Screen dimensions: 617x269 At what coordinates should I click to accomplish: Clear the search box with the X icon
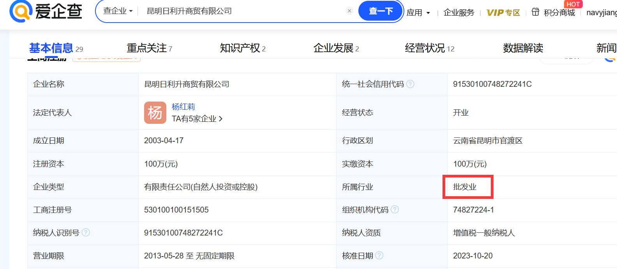pyautogui.click(x=349, y=11)
